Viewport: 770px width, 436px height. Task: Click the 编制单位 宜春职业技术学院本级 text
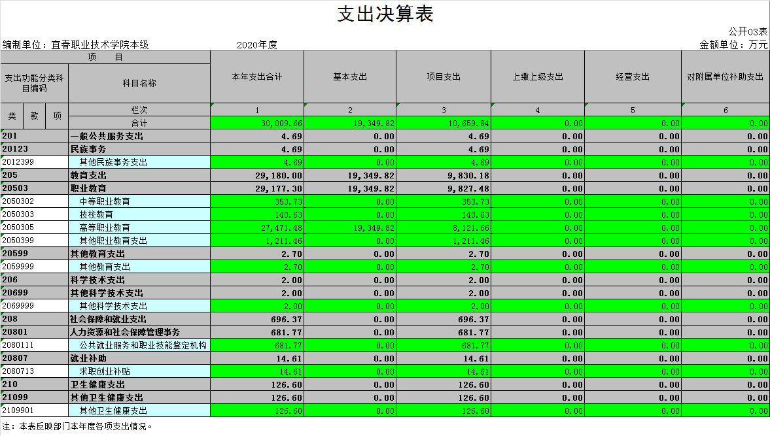click(x=76, y=44)
